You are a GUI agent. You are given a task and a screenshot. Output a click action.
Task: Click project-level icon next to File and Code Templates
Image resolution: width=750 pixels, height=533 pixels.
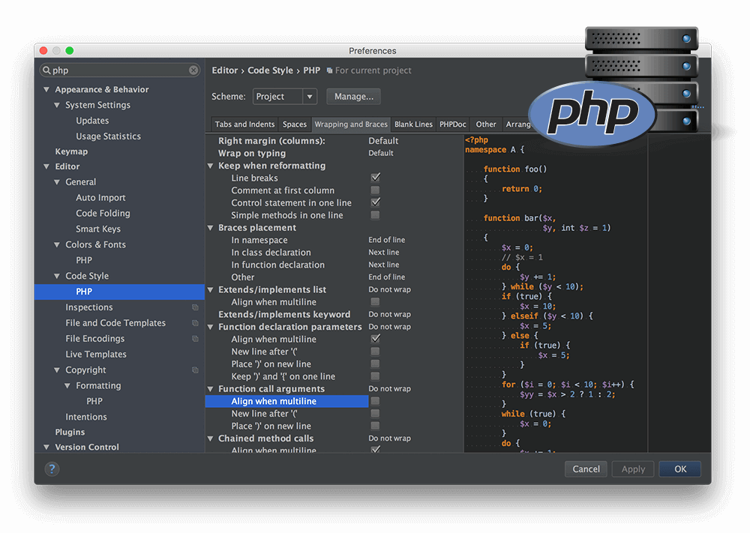pos(195,323)
